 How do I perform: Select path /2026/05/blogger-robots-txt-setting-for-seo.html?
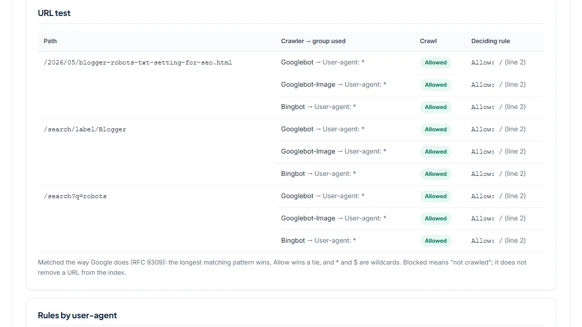[x=138, y=62]
